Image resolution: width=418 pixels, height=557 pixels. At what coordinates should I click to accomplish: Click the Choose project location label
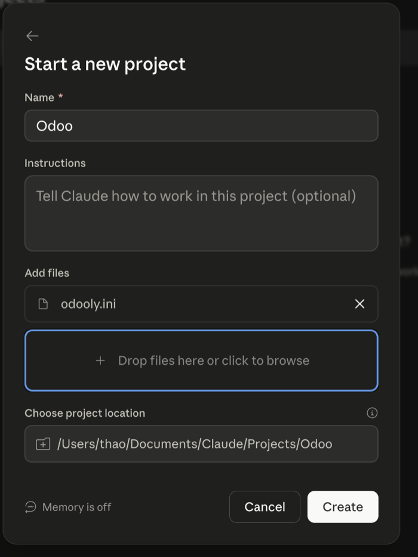(x=85, y=413)
